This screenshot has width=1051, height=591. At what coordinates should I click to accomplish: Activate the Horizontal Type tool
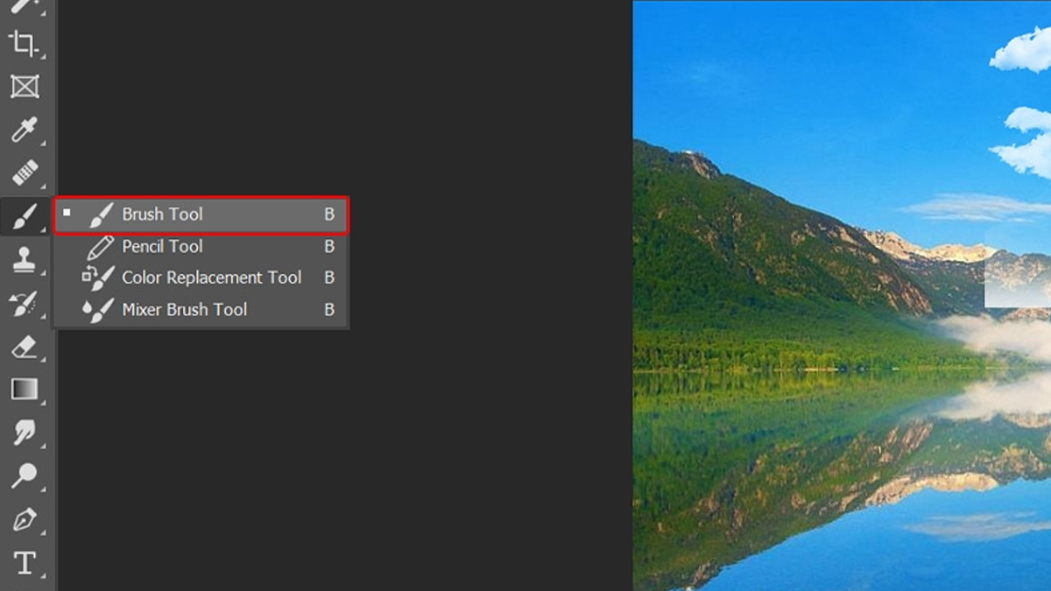[24, 563]
